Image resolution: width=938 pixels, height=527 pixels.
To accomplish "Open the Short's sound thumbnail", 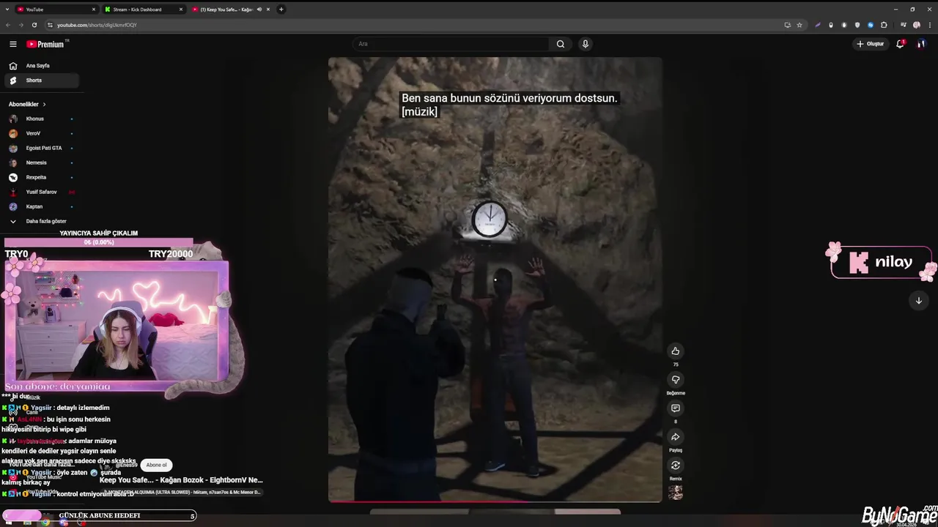I will click(x=676, y=493).
